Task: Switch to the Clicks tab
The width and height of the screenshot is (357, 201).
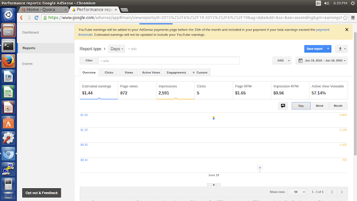Action: pyautogui.click(x=109, y=73)
